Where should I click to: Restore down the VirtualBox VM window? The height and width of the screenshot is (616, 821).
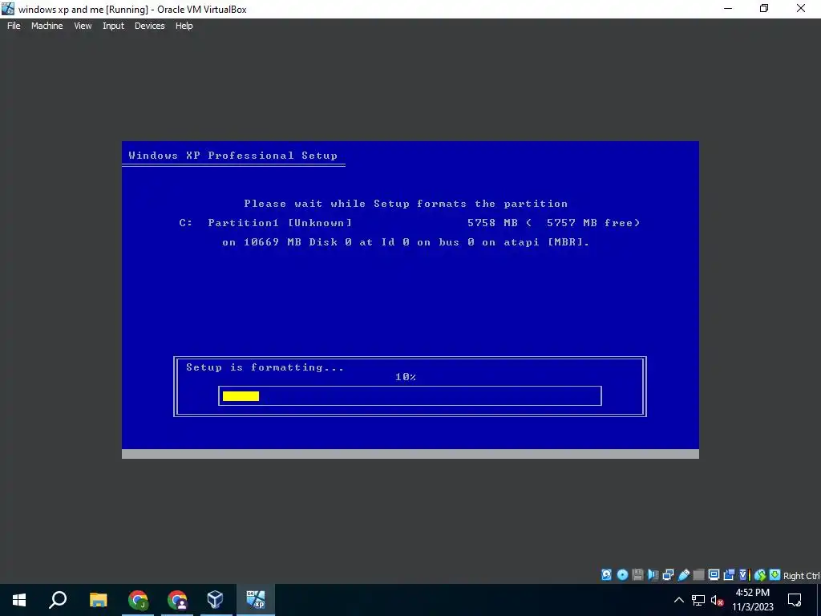764,9
